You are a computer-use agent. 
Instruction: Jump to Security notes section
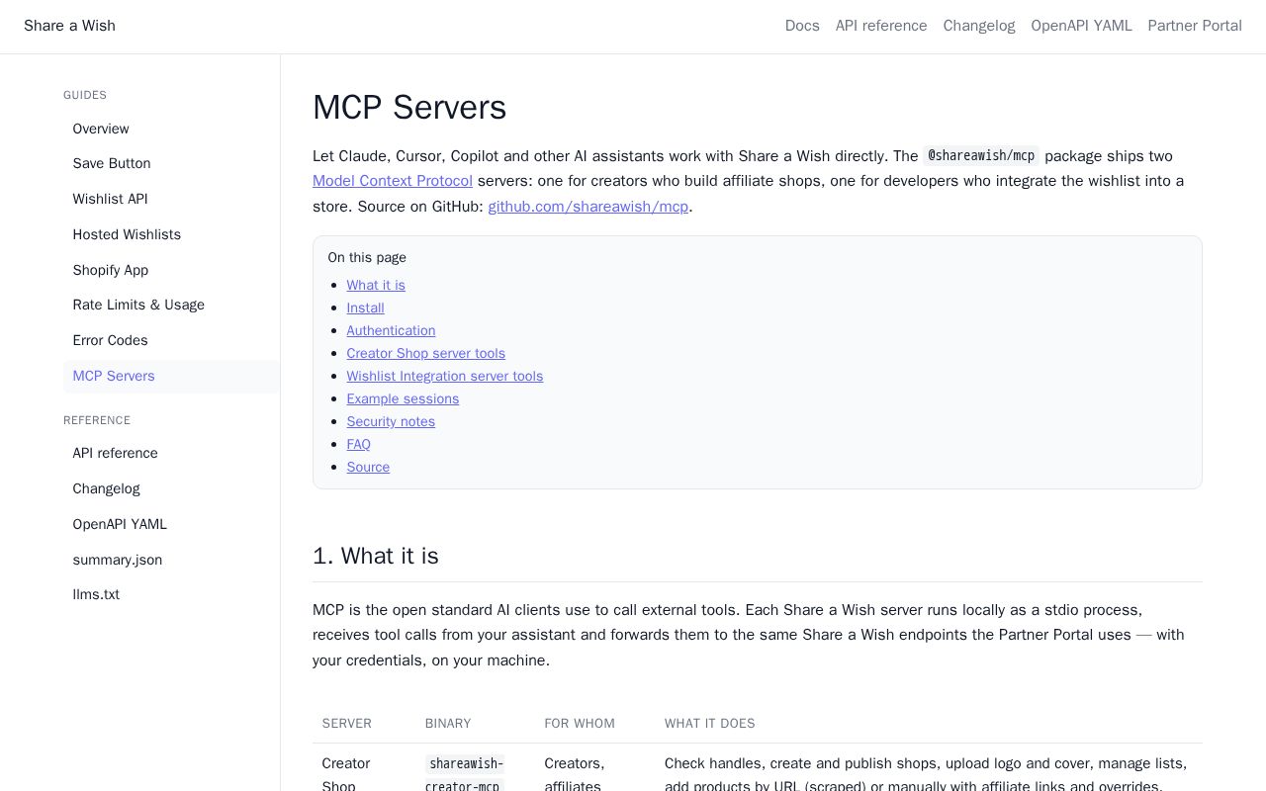click(x=391, y=421)
